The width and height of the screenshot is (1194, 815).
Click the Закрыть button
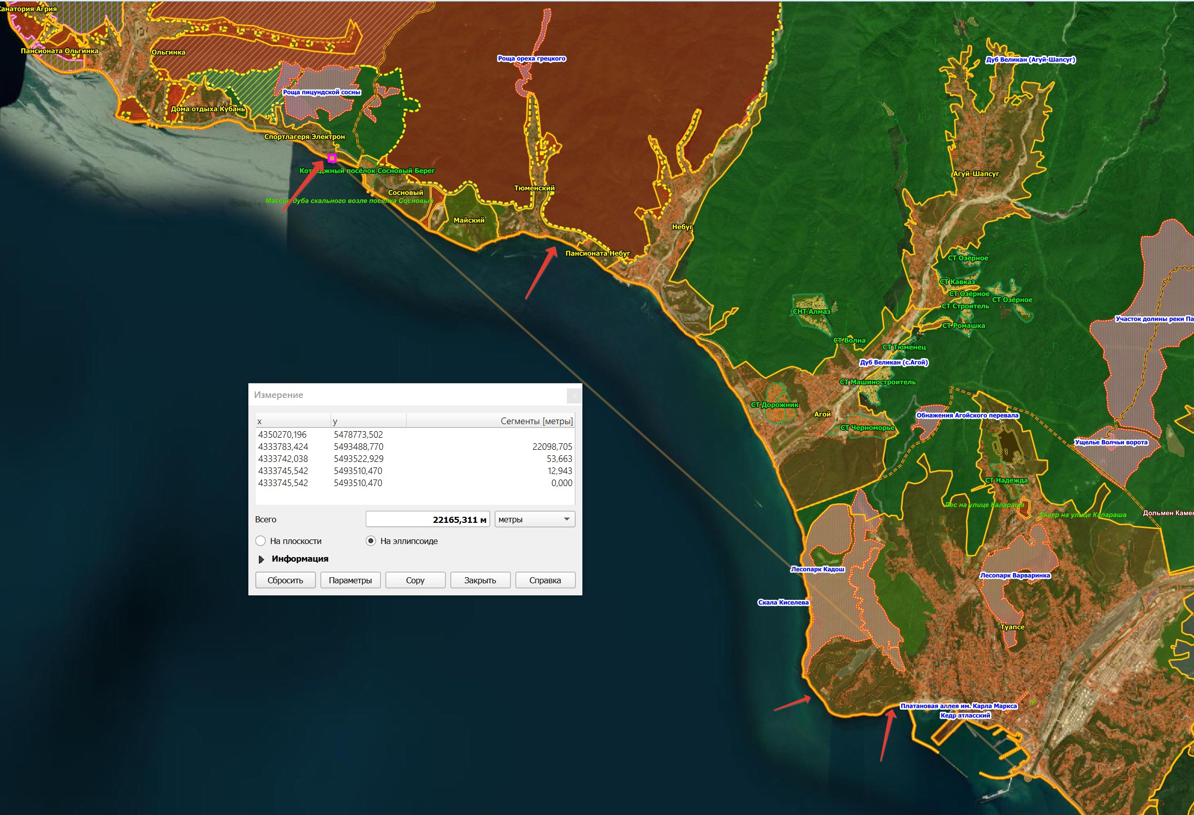481,580
